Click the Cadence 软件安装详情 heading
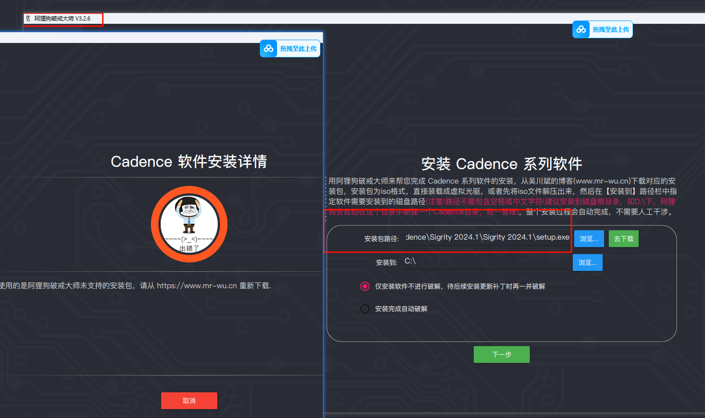Image resolution: width=705 pixels, height=418 pixels. tap(189, 162)
